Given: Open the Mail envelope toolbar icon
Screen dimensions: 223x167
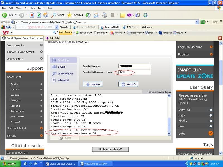Looking at the screenshot, I should click(96, 15).
